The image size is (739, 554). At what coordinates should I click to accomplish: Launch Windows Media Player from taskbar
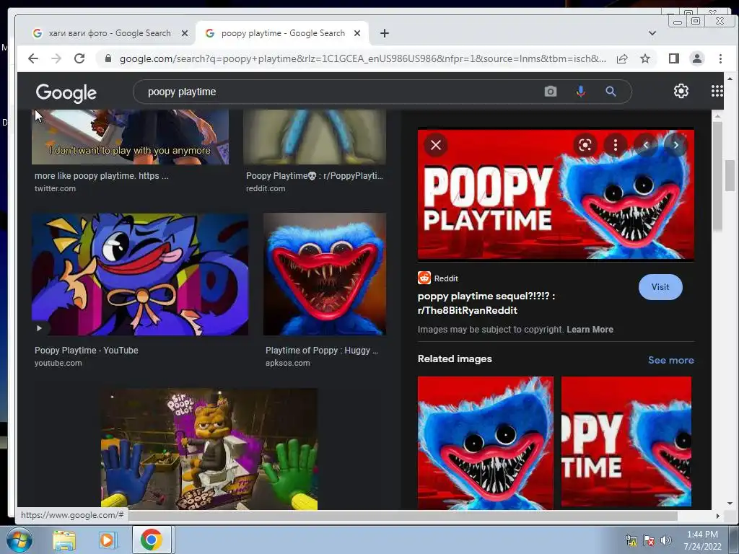point(107,540)
